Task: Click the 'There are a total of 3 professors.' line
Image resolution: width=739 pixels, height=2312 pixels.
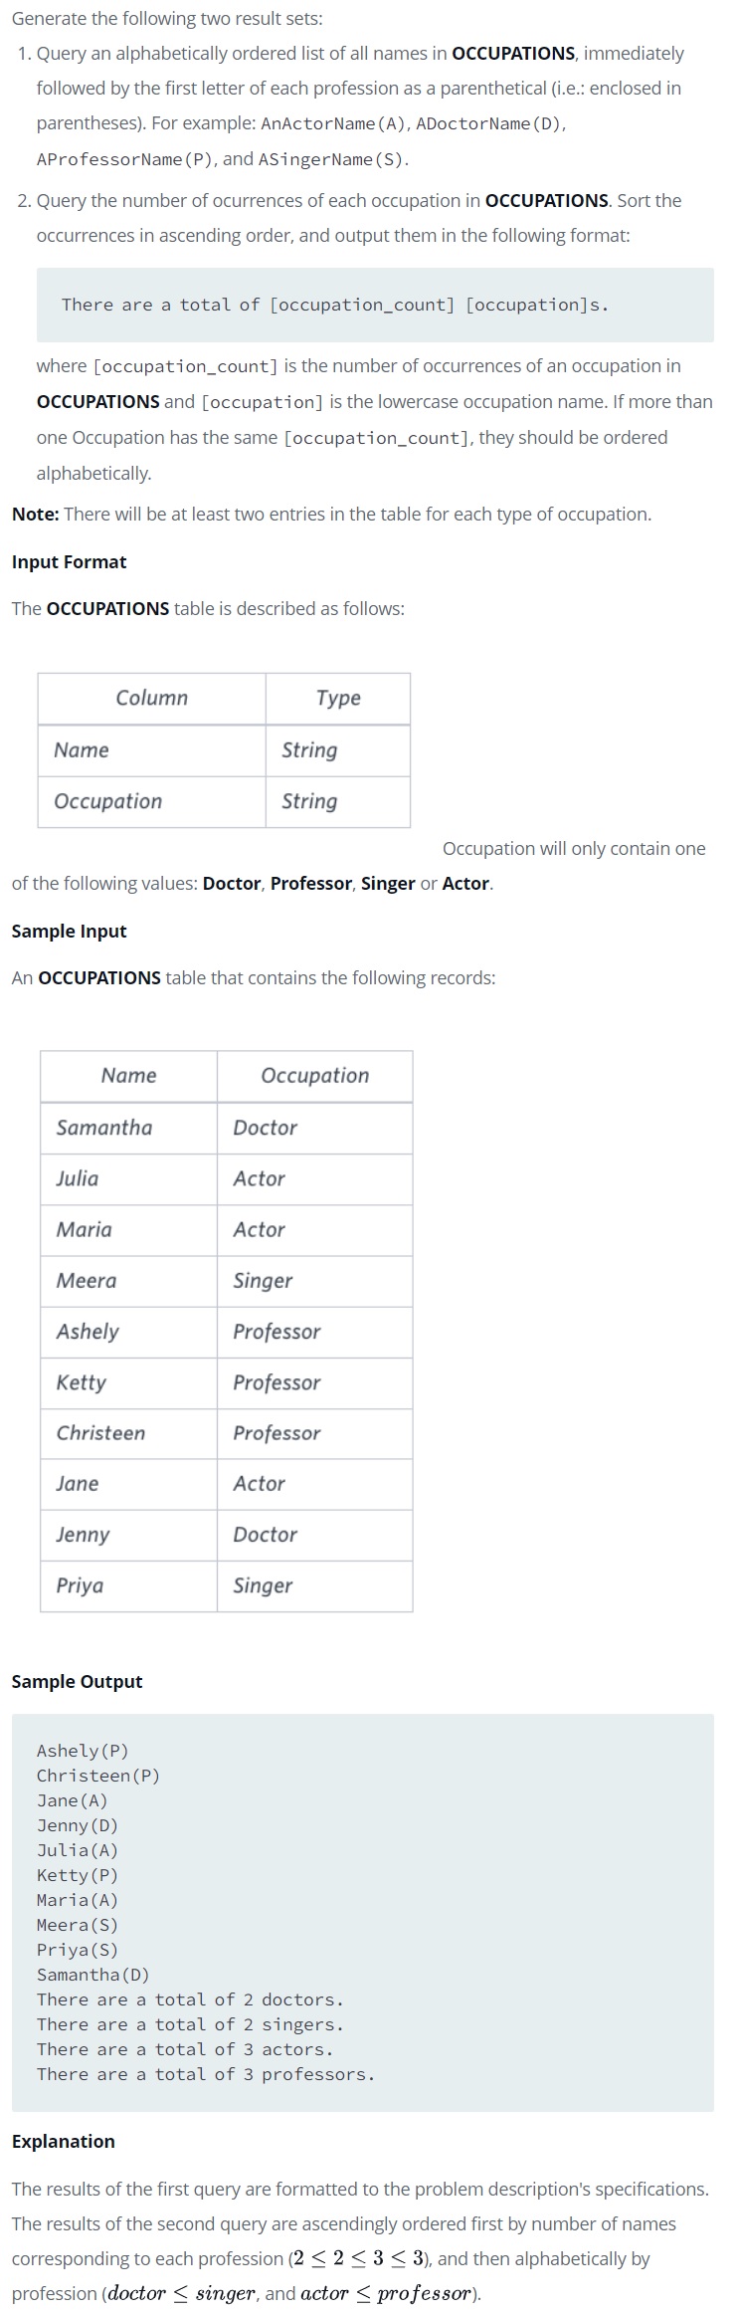Action: [206, 2074]
